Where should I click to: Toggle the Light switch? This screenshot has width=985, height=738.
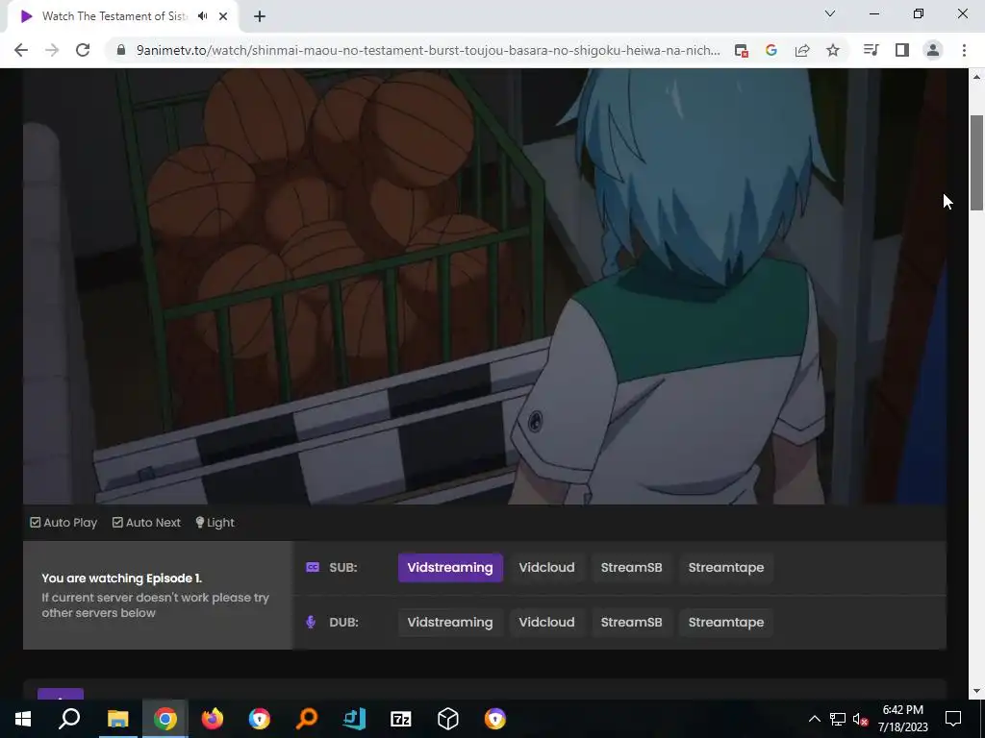click(215, 522)
